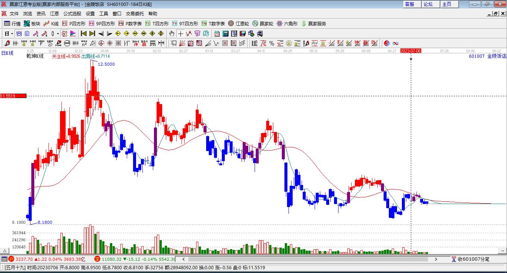The height and width of the screenshot is (273, 507).
Task: Expand the 日 period dropdown arrow
Action: pyautogui.click(x=12, y=34)
